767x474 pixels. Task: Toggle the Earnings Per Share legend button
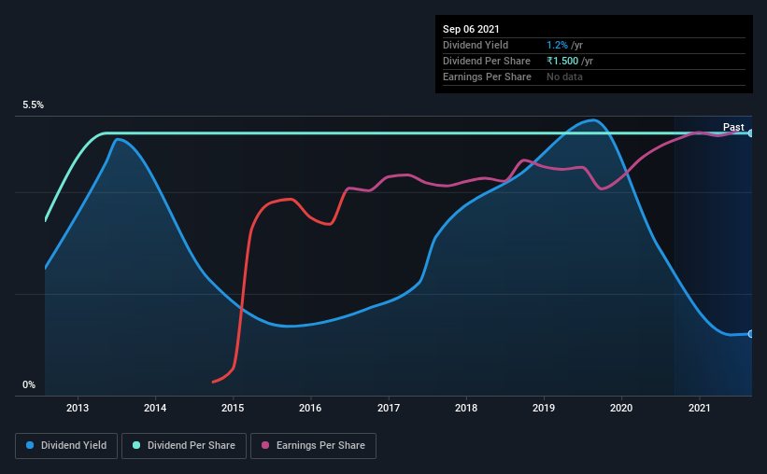click(313, 446)
